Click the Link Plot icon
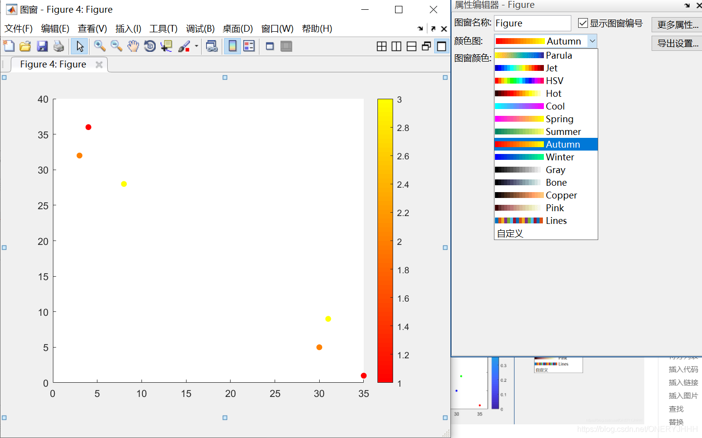The width and height of the screenshot is (702, 438). tap(212, 46)
